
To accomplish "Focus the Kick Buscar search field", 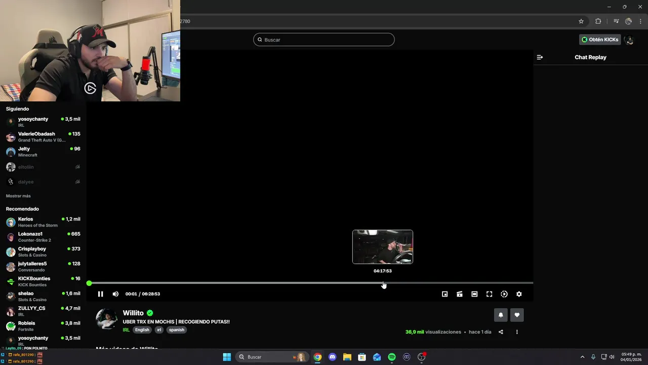I will click(324, 40).
